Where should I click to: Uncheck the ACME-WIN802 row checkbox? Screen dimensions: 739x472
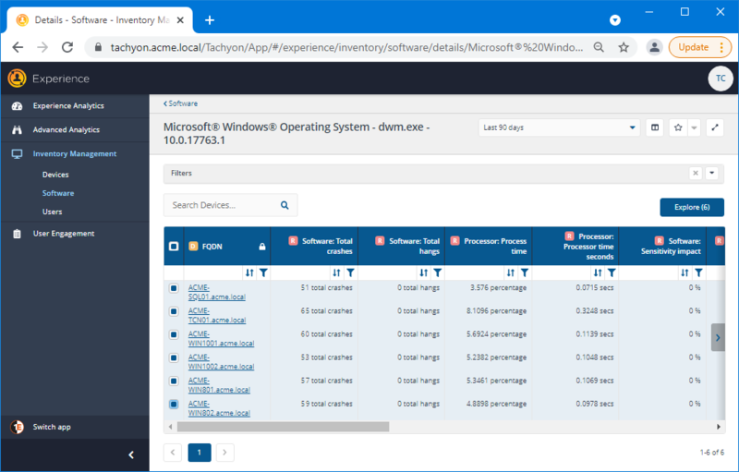pos(174,405)
